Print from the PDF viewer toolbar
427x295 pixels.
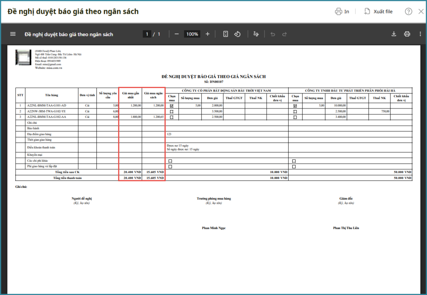pos(407,34)
